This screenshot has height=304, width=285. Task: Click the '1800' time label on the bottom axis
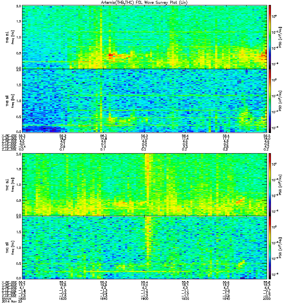pyautogui.click(x=22, y=299)
